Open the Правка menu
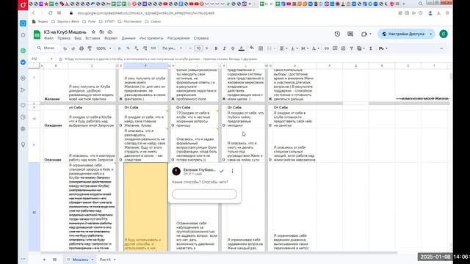 (x=64, y=38)
